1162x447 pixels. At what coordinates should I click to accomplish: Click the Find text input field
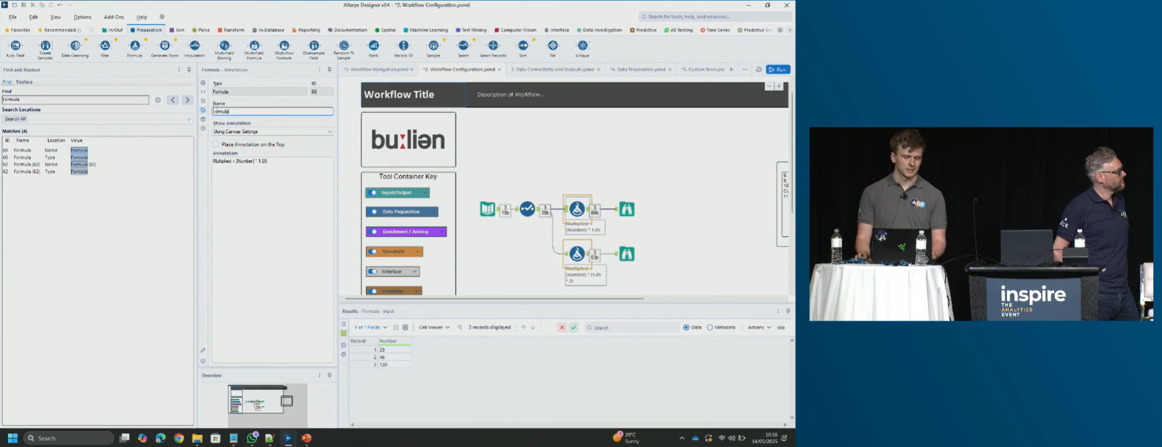point(75,99)
